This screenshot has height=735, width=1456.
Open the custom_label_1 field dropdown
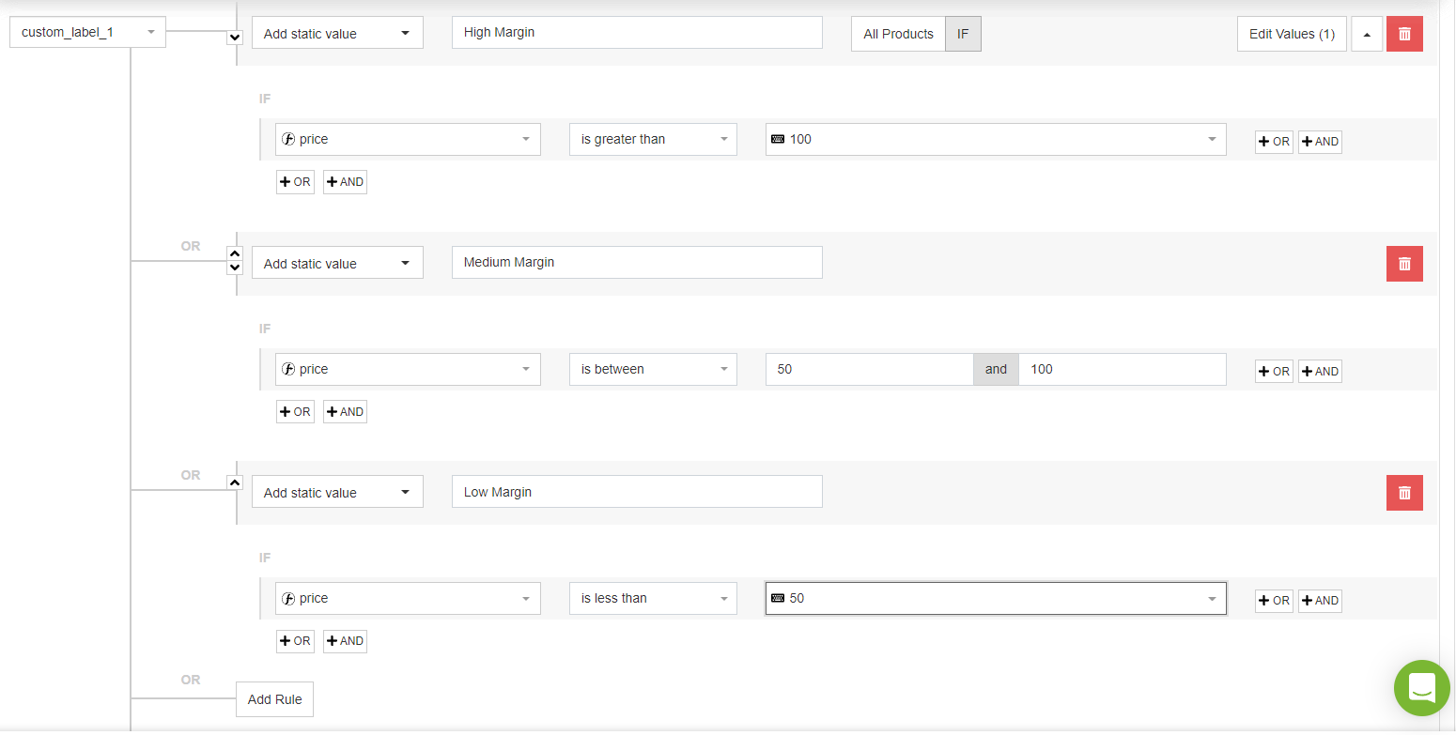[x=87, y=32]
